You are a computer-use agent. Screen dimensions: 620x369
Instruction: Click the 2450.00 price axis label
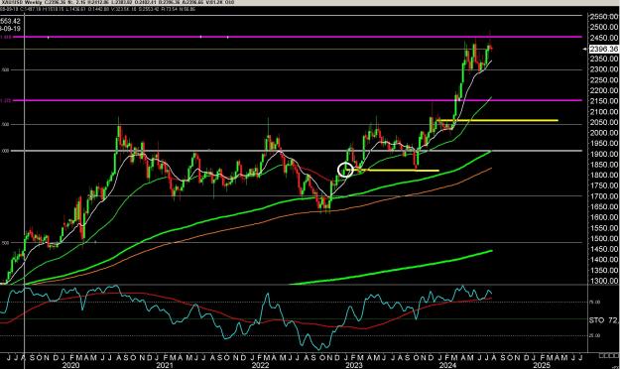(603, 38)
